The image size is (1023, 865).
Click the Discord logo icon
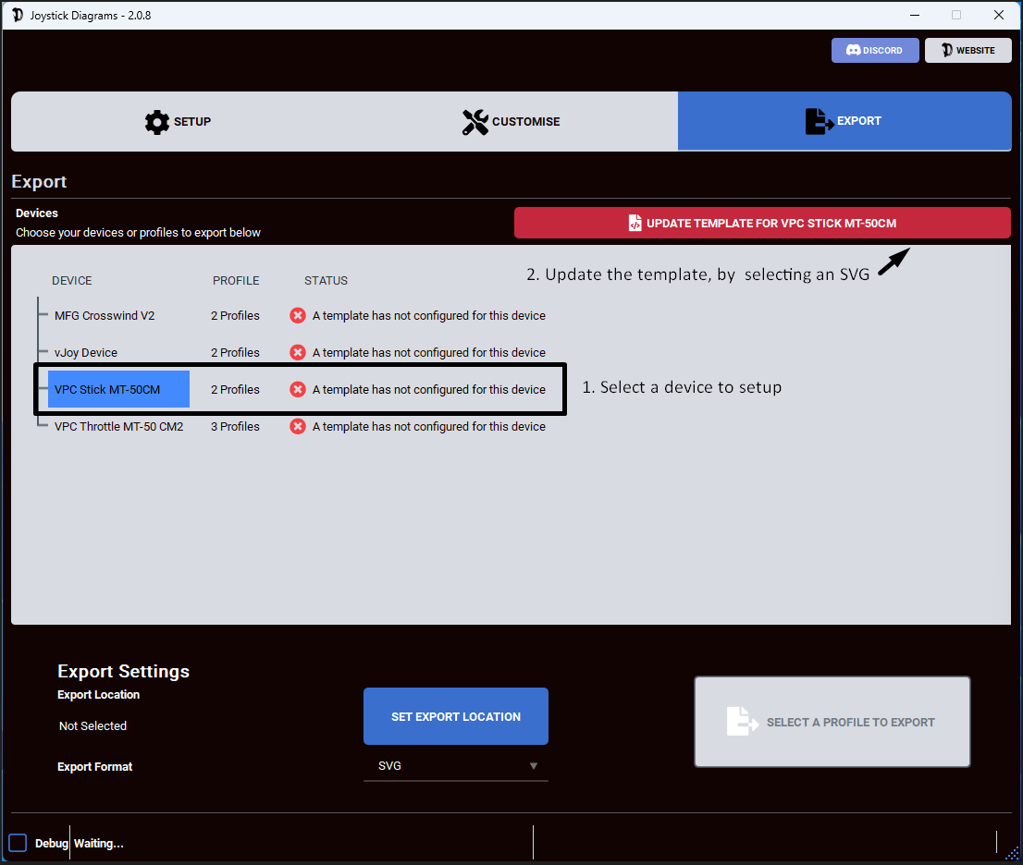[853, 50]
